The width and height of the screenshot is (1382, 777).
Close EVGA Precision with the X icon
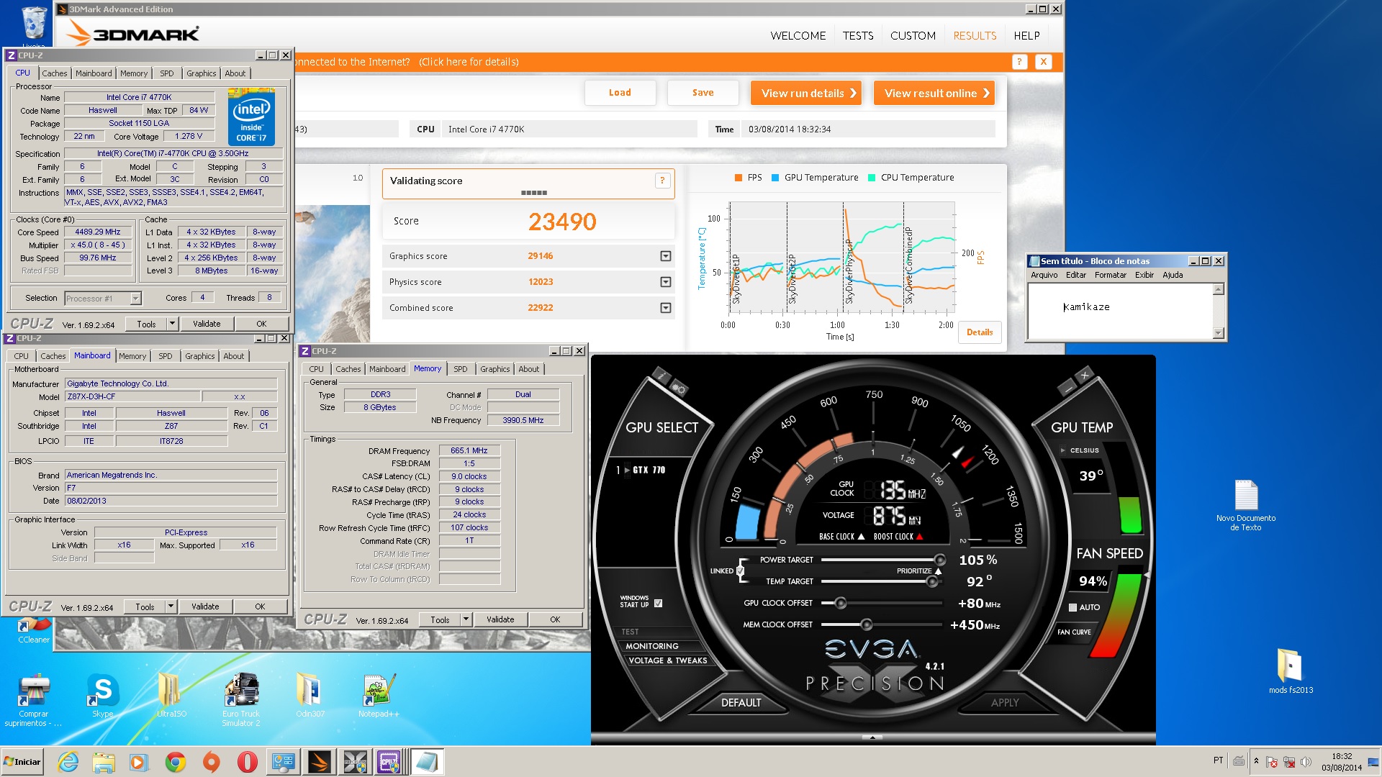[x=1085, y=375]
